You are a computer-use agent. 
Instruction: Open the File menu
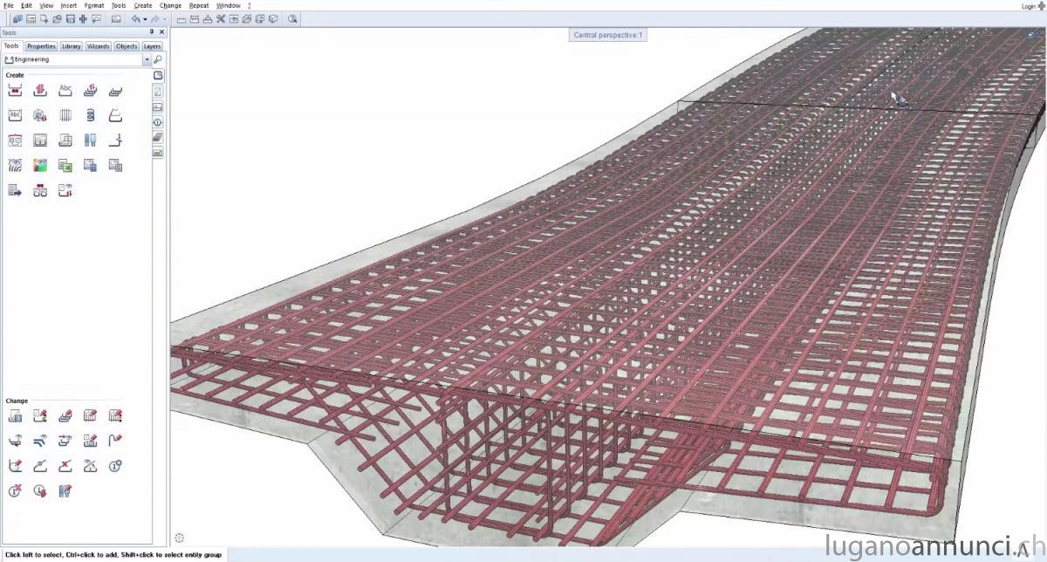[8, 5]
